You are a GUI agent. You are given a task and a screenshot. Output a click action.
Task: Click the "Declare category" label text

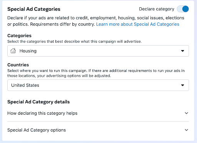(157, 9)
